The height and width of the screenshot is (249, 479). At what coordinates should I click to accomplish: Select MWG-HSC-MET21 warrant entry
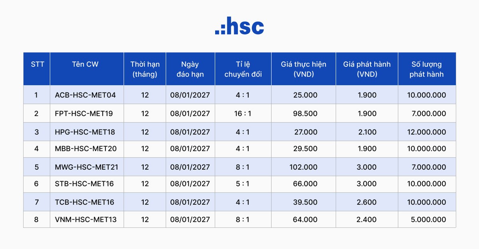click(x=87, y=167)
